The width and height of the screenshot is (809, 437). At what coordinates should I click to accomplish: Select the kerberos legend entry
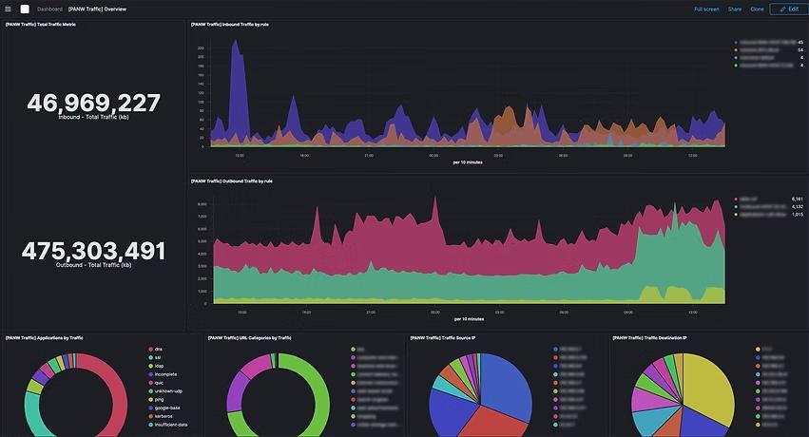click(164, 416)
